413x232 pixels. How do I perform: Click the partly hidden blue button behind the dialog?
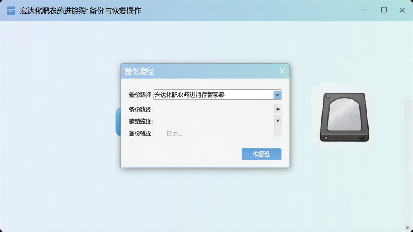(118, 122)
